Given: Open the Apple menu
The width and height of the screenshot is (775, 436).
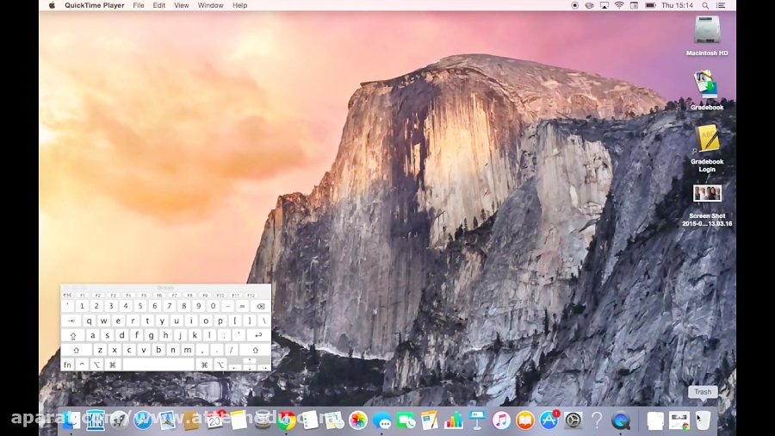Looking at the screenshot, I should click(x=52, y=5).
